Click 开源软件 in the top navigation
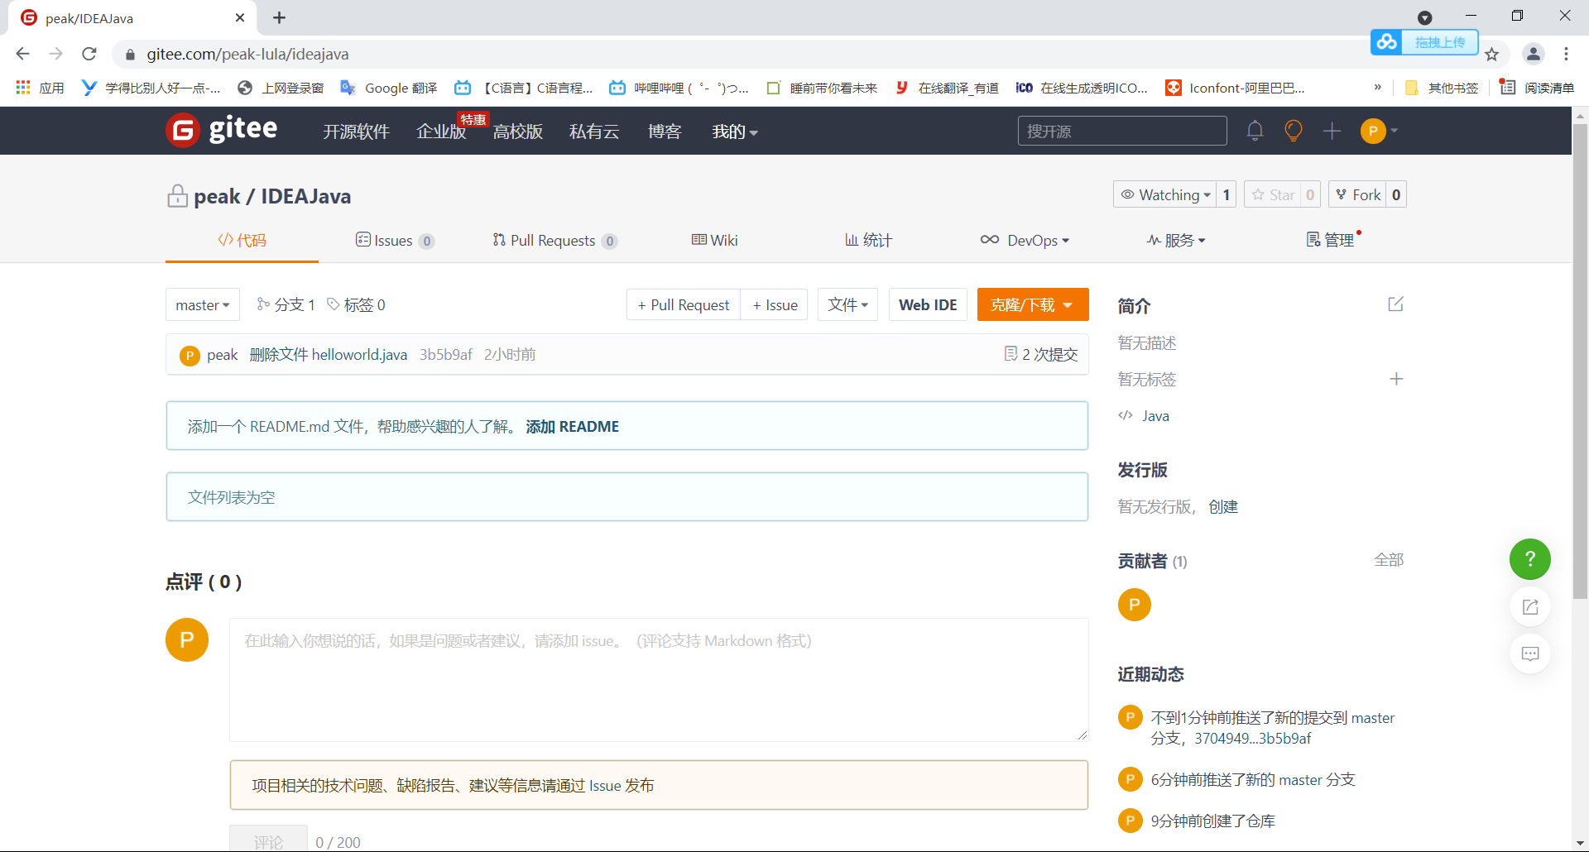This screenshot has height=852, width=1589. tap(356, 132)
